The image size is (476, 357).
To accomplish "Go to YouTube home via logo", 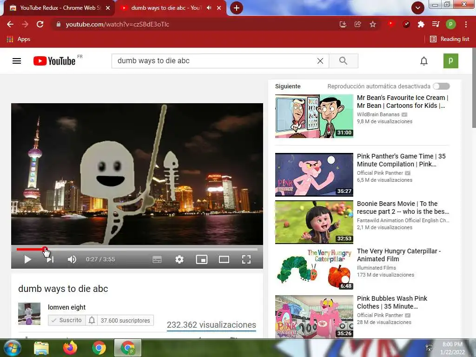I will [x=54, y=61].
